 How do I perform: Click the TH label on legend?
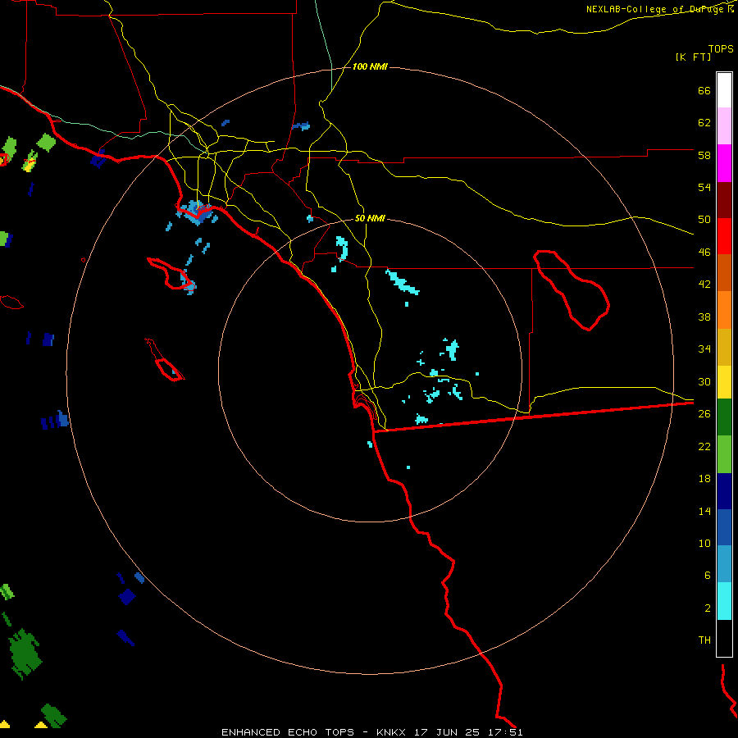(704, 640)
